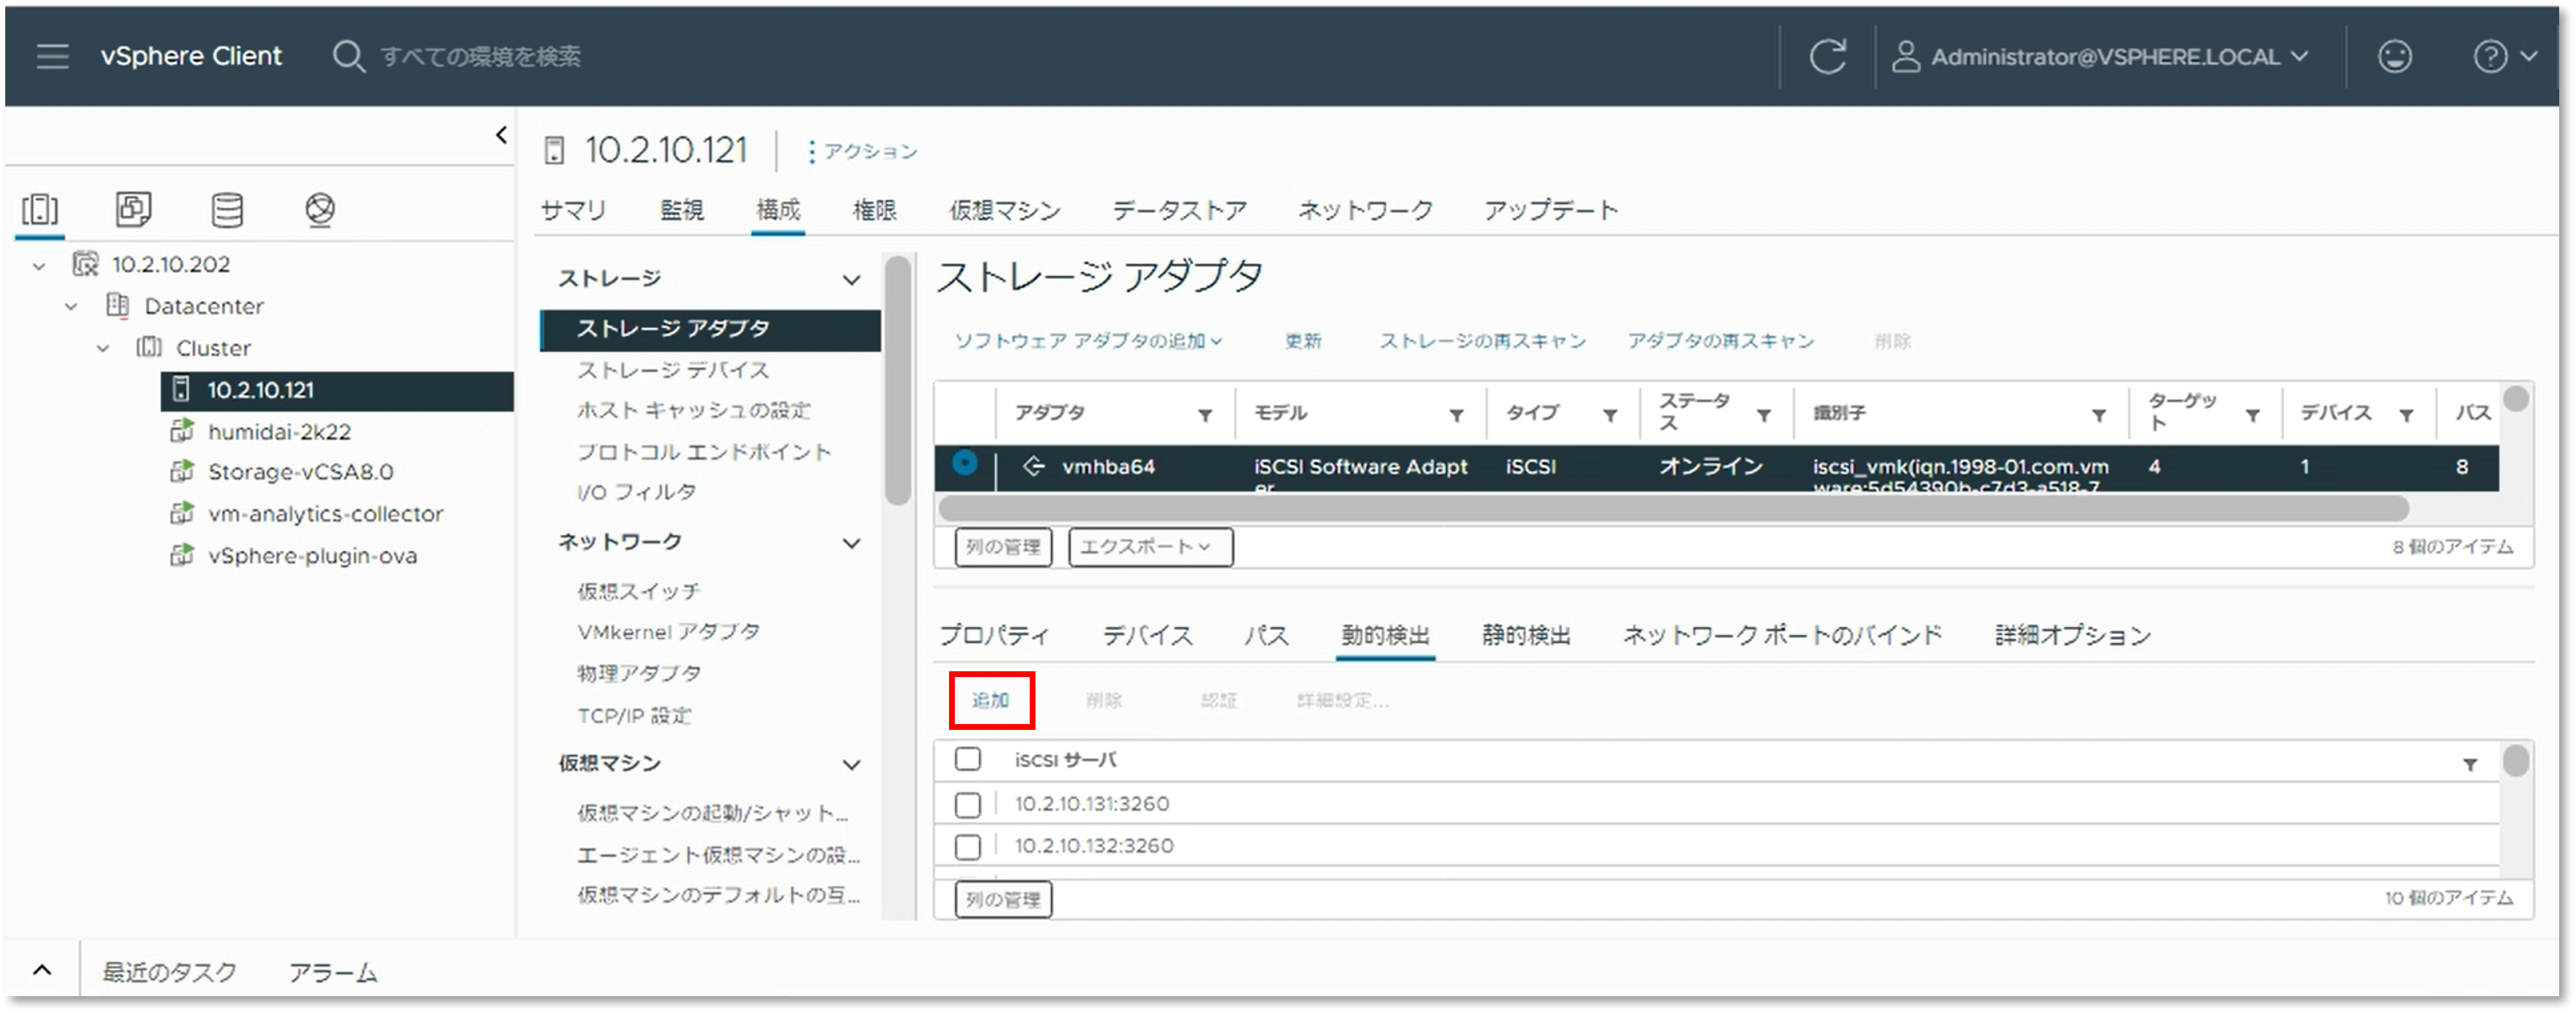Click the 更新 link

pos(1302,341)
